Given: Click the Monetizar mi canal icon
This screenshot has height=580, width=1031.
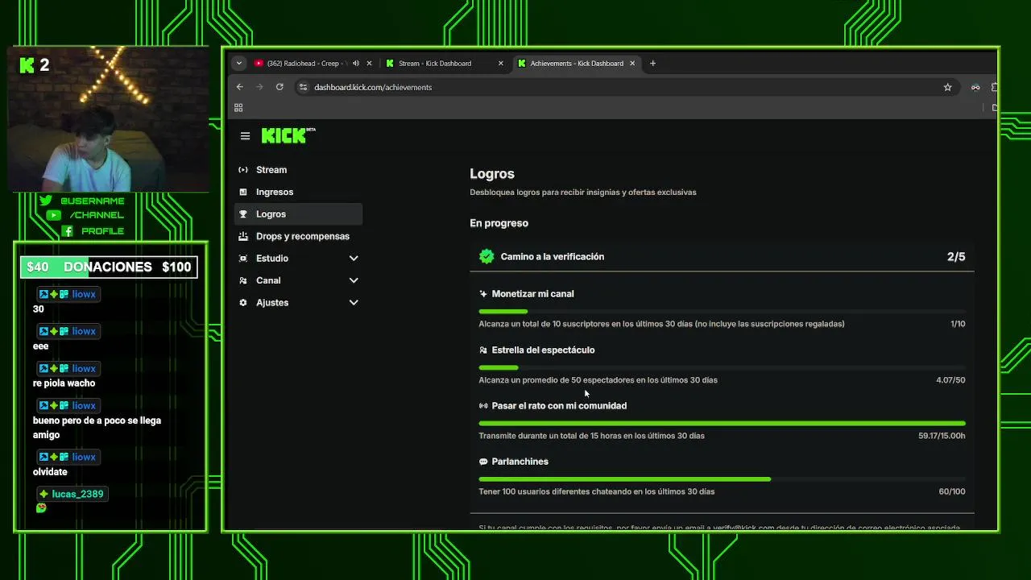Looking at the screenshot, I should click(x=483, y=294).
